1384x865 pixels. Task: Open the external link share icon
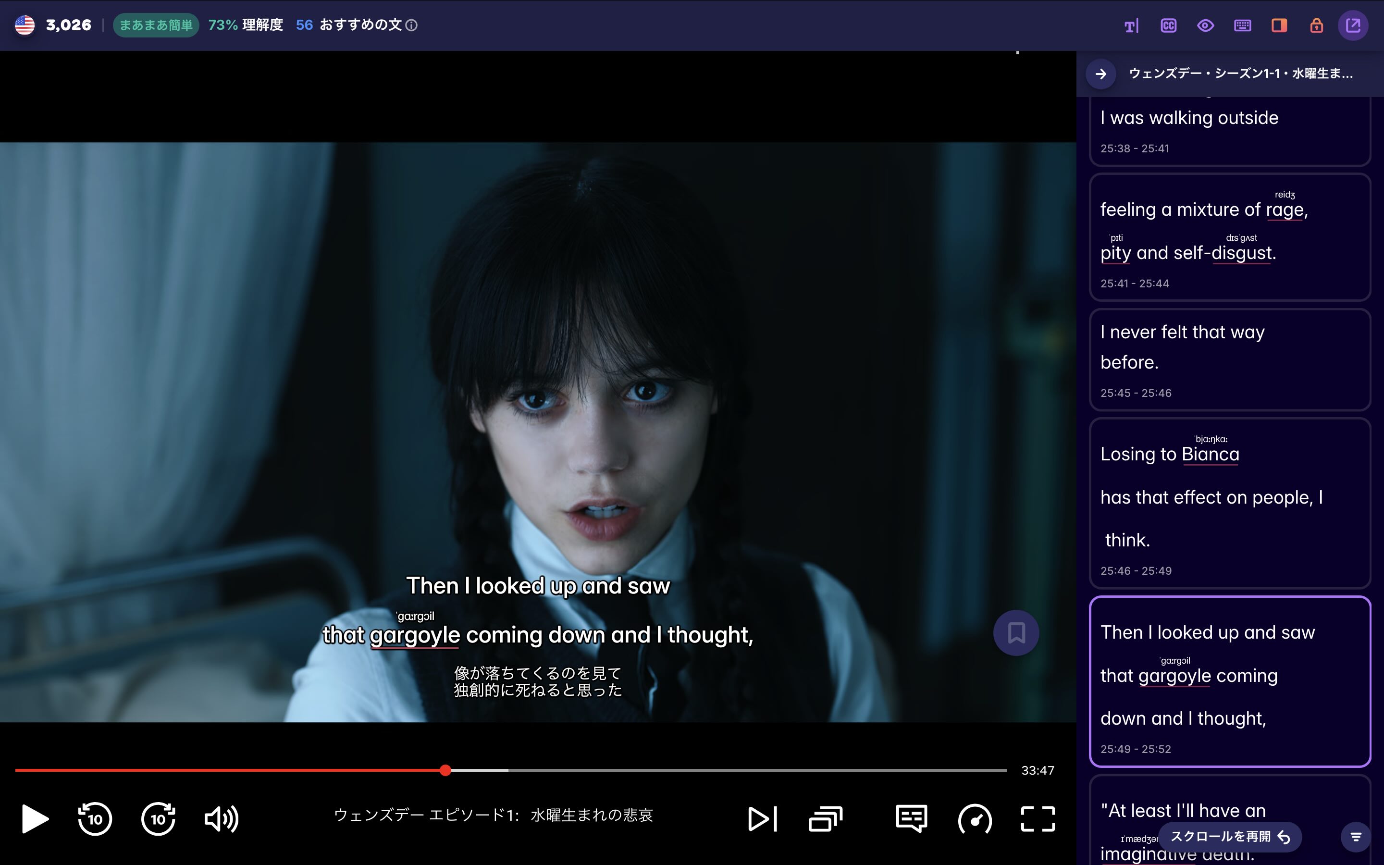click(1354, 25)
